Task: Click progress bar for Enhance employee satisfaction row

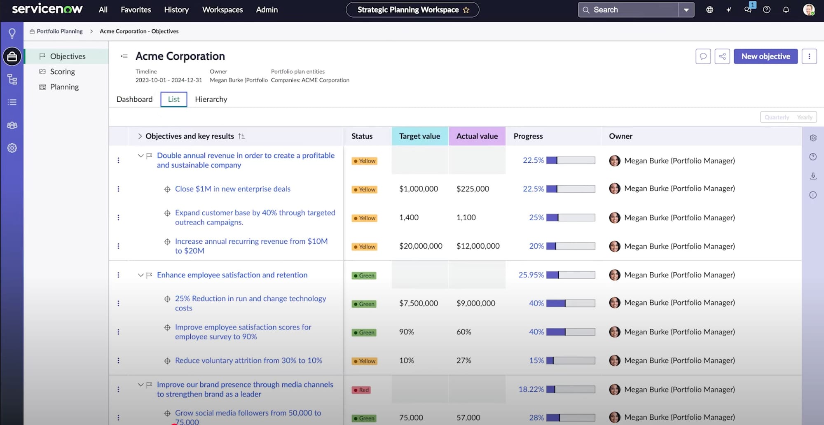Action: pyautogui.click(x=571, y=275)
